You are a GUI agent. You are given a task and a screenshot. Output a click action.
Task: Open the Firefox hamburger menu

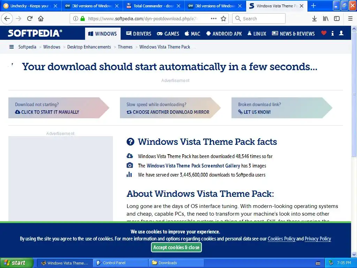coord(350,18)
